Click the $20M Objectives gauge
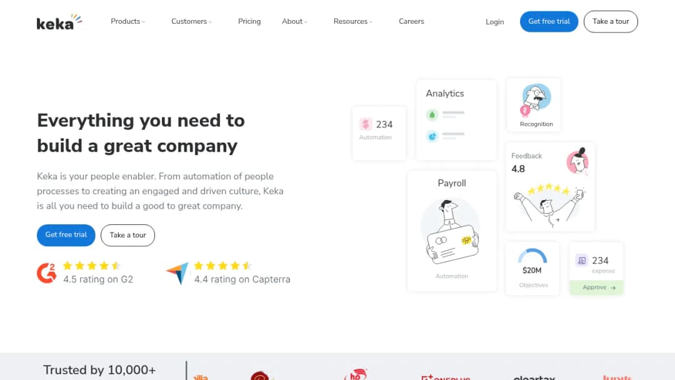 tap(532, 256)
